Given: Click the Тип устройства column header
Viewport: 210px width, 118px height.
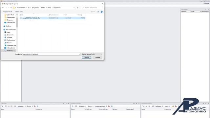Looking at the screenshot, I should coord(103,109).
